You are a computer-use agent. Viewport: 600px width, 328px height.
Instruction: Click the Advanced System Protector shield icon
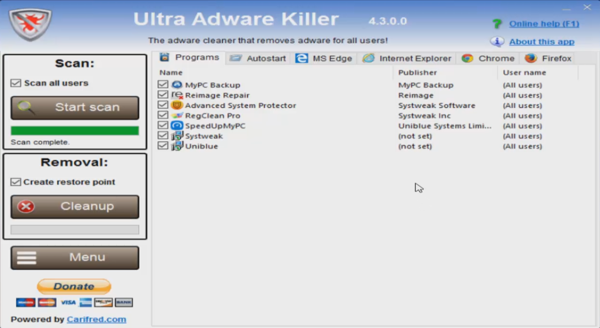click(177, 105)
